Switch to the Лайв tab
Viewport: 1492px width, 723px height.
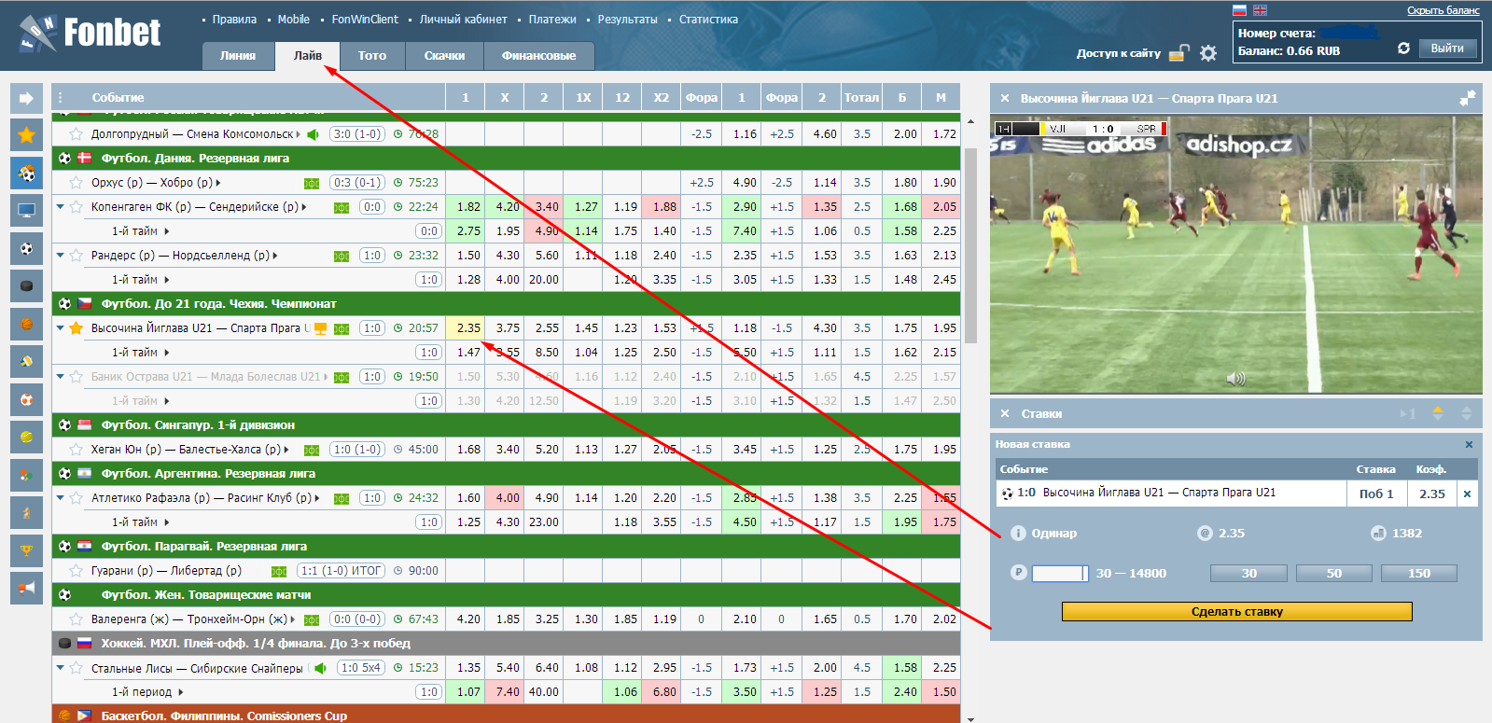click(x=308, y=56)
